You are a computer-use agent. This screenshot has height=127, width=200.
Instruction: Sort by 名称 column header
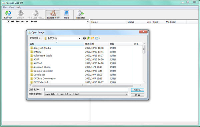57,44
